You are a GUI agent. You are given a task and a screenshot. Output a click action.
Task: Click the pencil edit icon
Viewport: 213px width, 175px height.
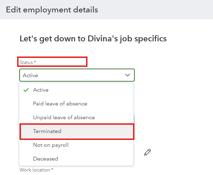[147, 152]
